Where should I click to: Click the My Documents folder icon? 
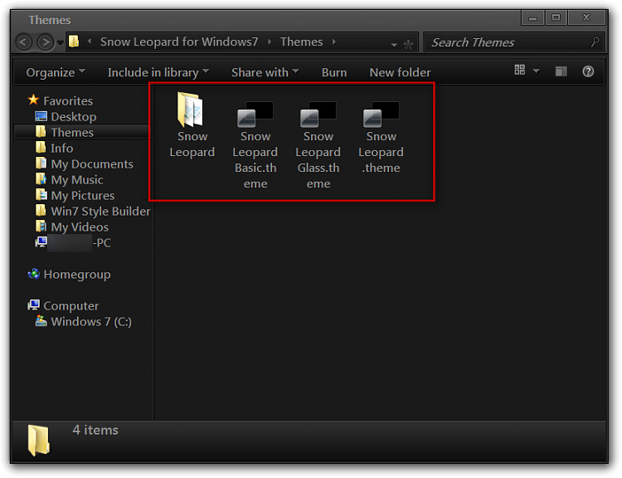click(41, 163)
